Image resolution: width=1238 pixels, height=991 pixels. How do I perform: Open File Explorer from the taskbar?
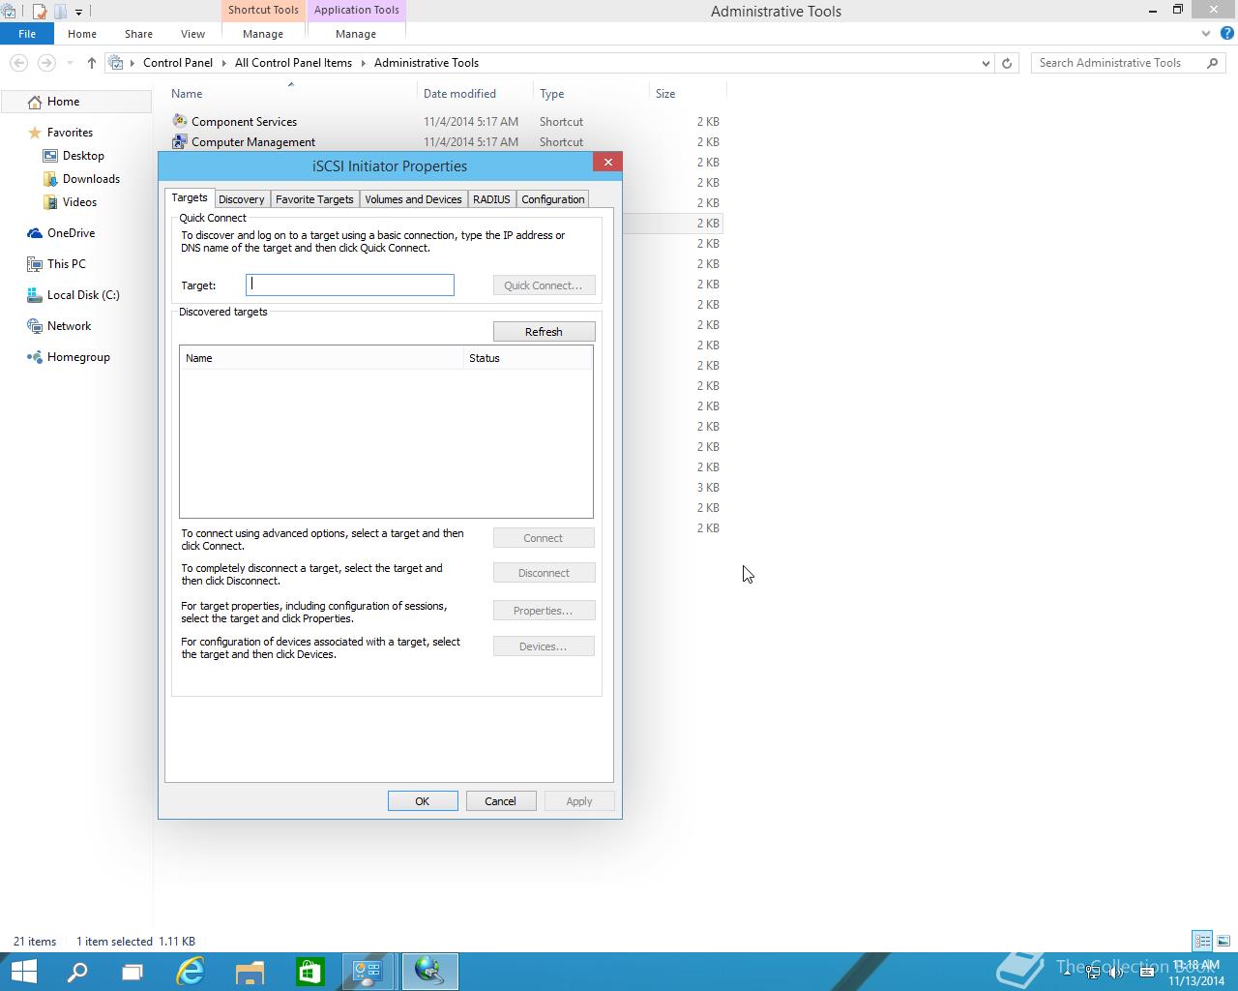coord(250,972)
